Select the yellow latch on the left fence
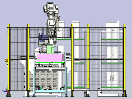132x99 pixels. [x=6, y=61]
